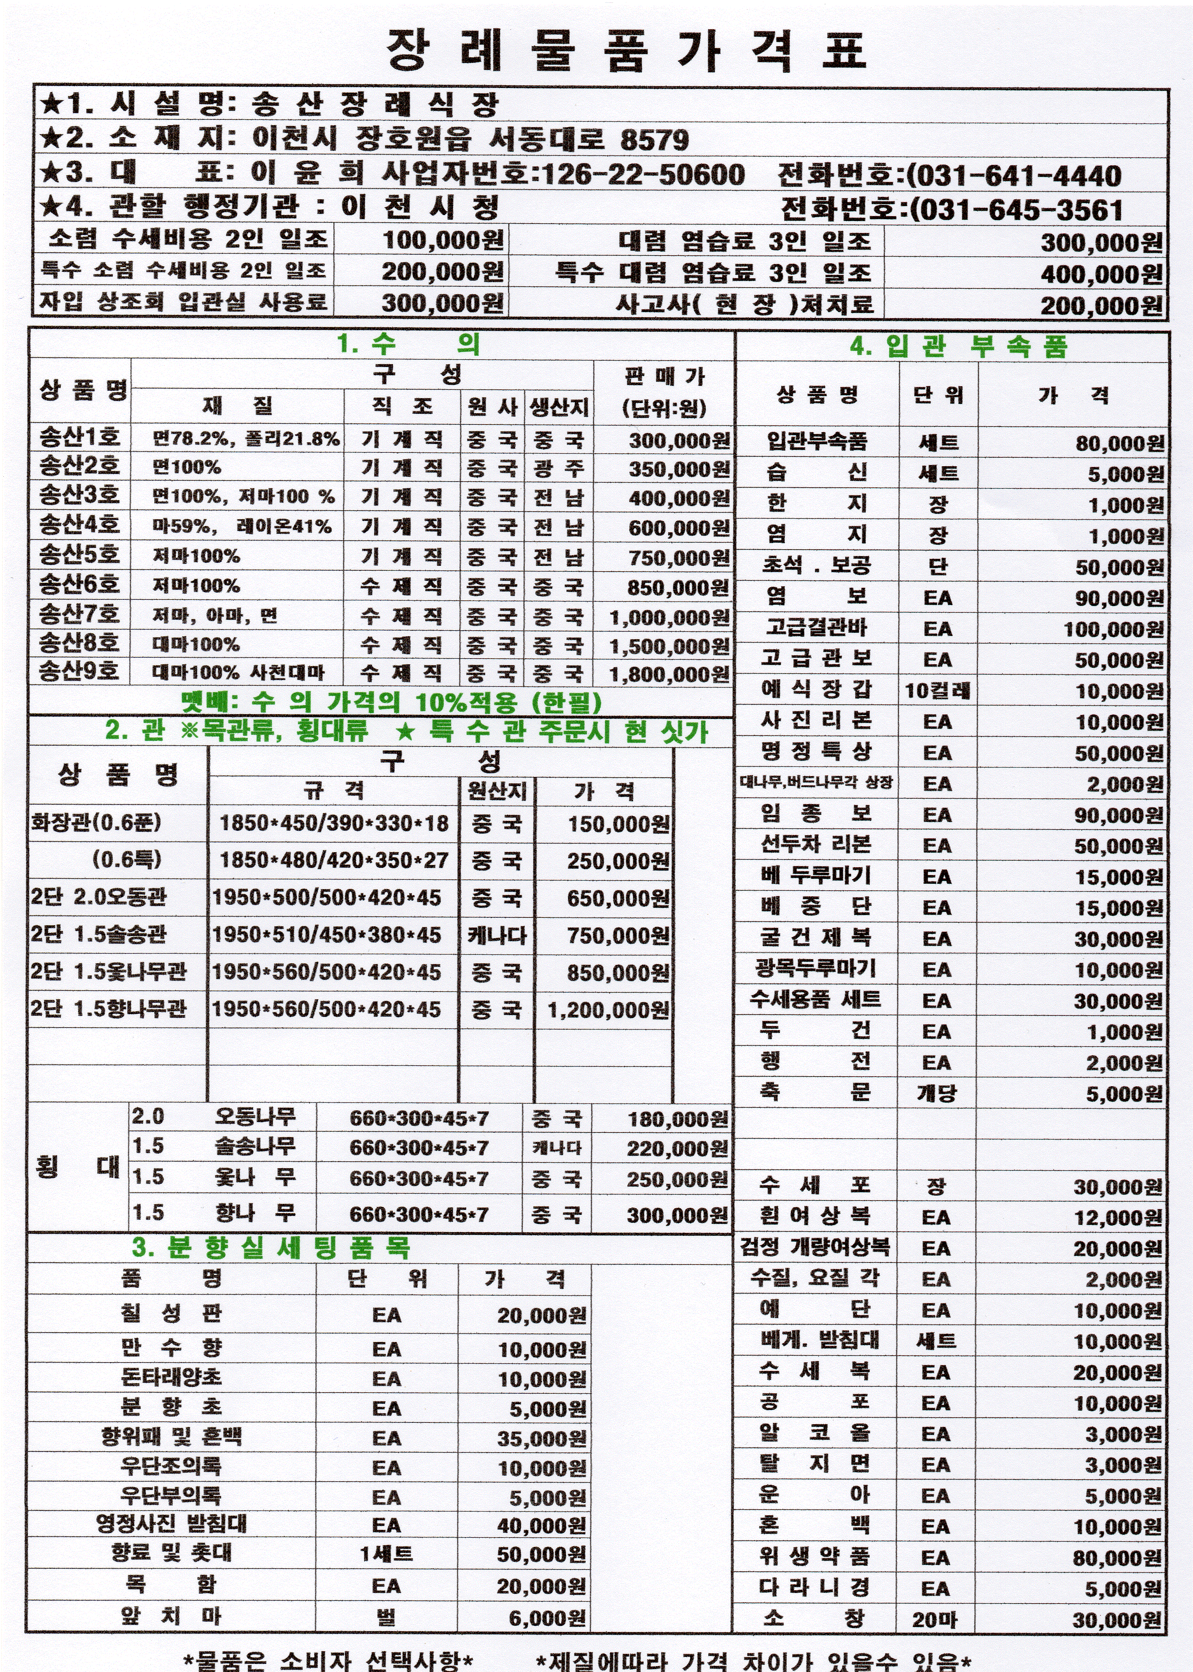Select 2단 2.0오동관
Screen dimensions: 1193x1672
click(98, 896)
